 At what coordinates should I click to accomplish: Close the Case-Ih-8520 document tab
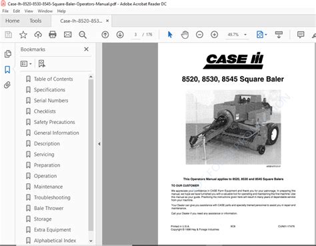[107, 21]
